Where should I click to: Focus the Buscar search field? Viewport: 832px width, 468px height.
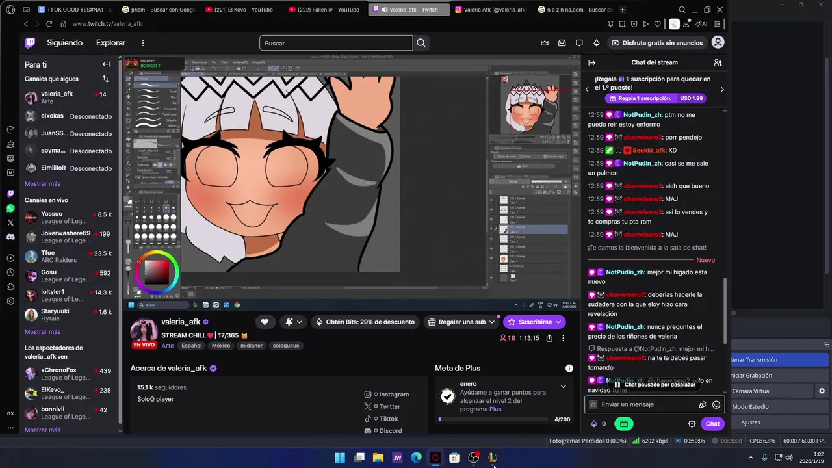click(x=336, y=43)
